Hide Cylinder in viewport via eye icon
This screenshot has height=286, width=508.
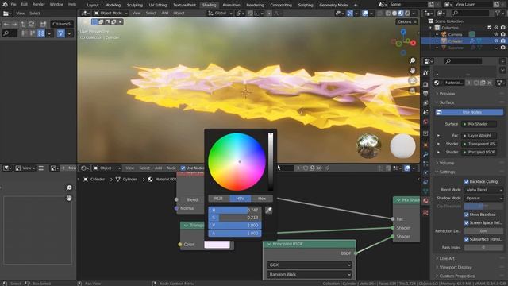click(x=496, y=41)
